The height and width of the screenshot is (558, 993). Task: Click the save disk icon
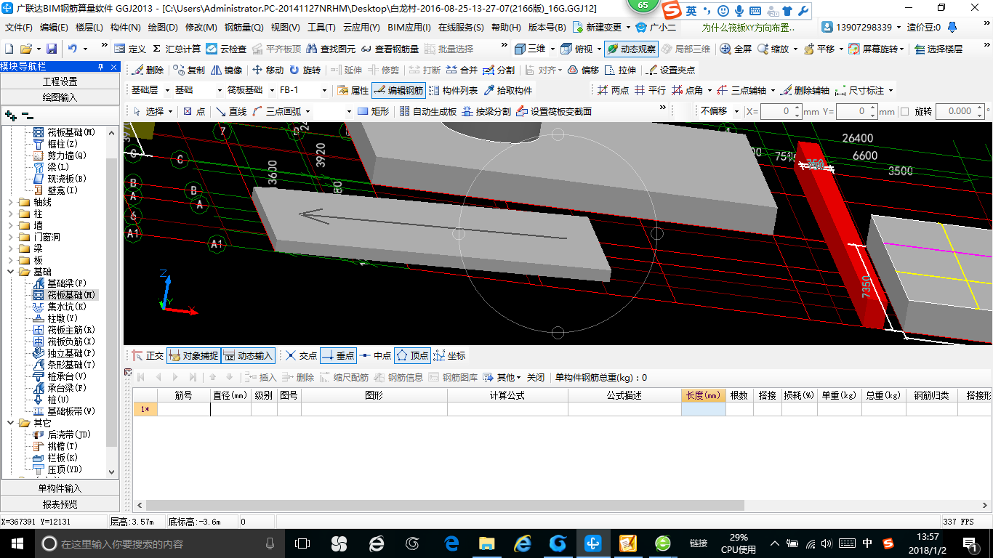(x=52, y=49)
